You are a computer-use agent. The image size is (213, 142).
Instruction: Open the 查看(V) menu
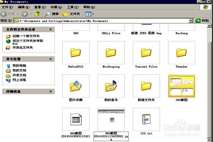40,7
